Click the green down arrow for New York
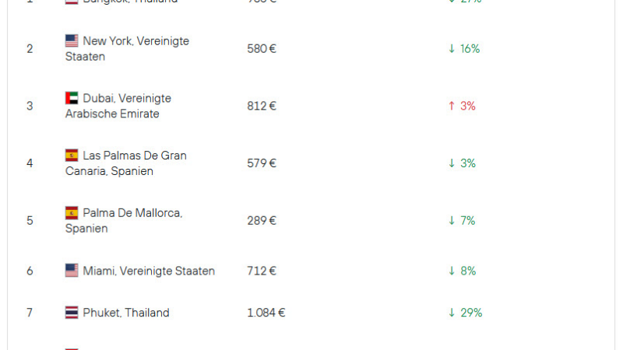The height and width of the screenshot is (350, 623). pyautogui.click(x=452, y=49)
